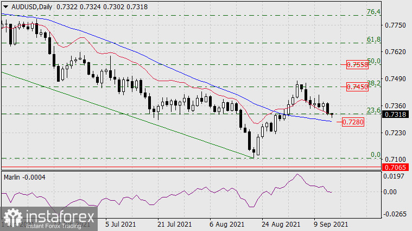Select the 0.7750 price scale value
412x231 pixels.
[x=395, y=25]
